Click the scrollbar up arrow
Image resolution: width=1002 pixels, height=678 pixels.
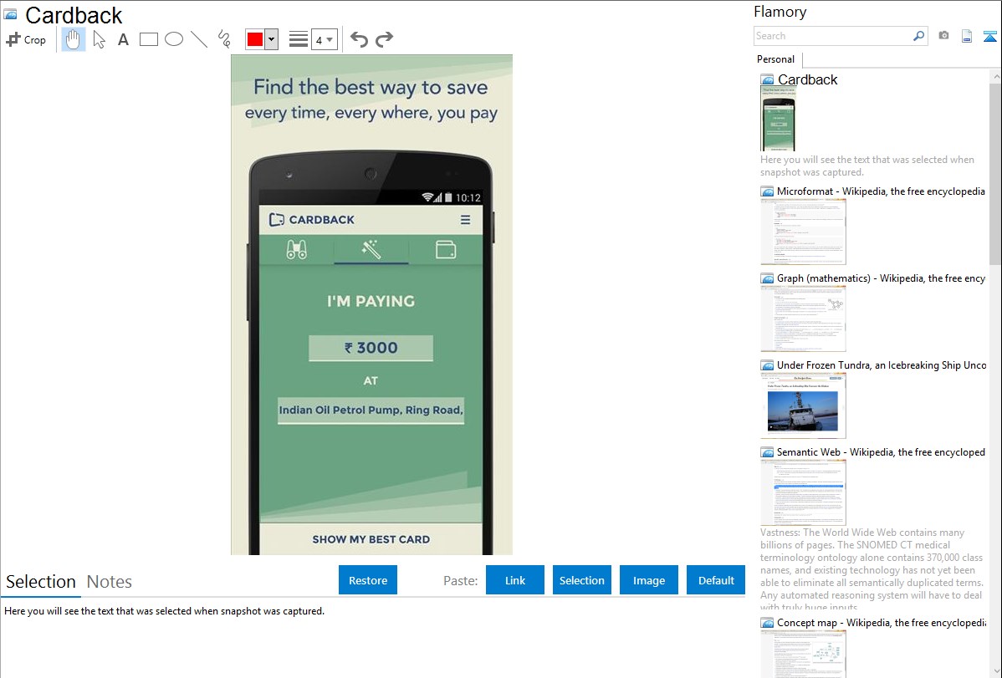pos(995,76)
